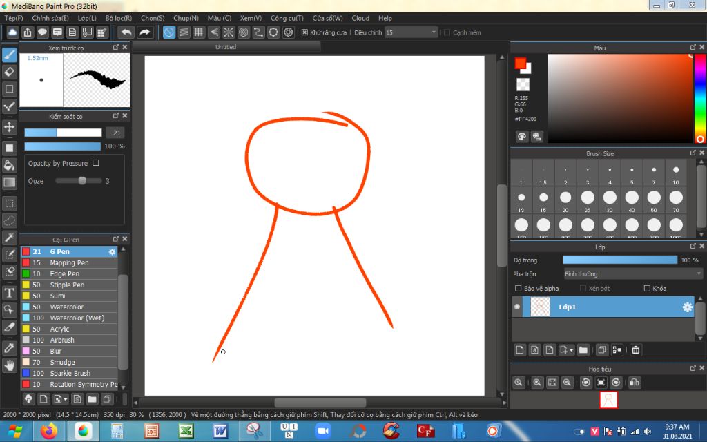Select the Eyedropper tool
The width and height of the screenshot is (707, 442).
(x=10, y=348)
